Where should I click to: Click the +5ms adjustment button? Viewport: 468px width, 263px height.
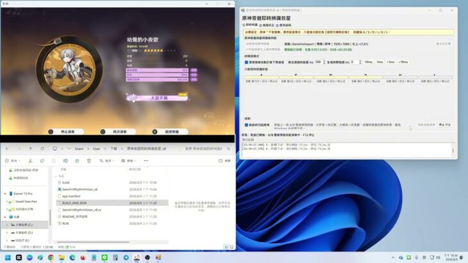(x=390, y=62)
